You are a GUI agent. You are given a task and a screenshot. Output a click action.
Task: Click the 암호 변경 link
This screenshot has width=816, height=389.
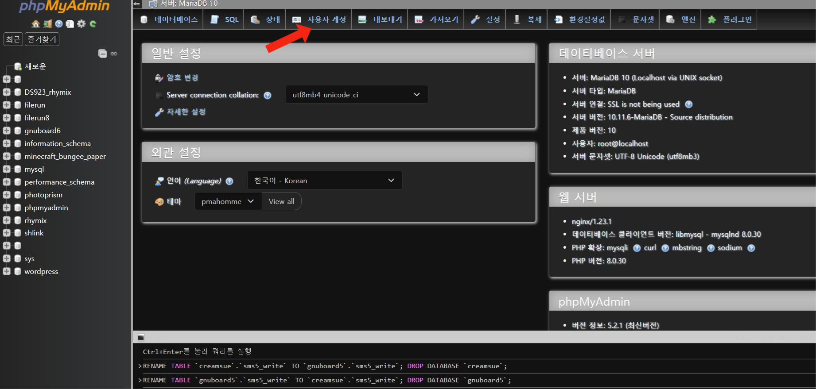[x=182, y=78]
